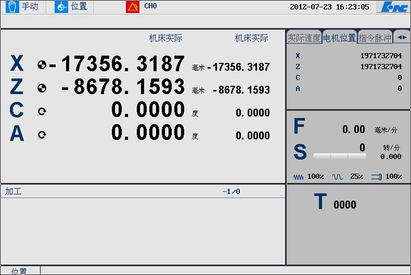Switch to the 实际速度 tab
411x275 pixels.
(304, 38)
